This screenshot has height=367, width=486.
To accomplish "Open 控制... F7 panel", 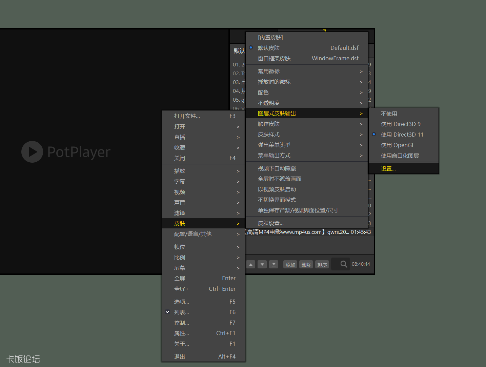I will pyautogui.click(x=203, y=323).
